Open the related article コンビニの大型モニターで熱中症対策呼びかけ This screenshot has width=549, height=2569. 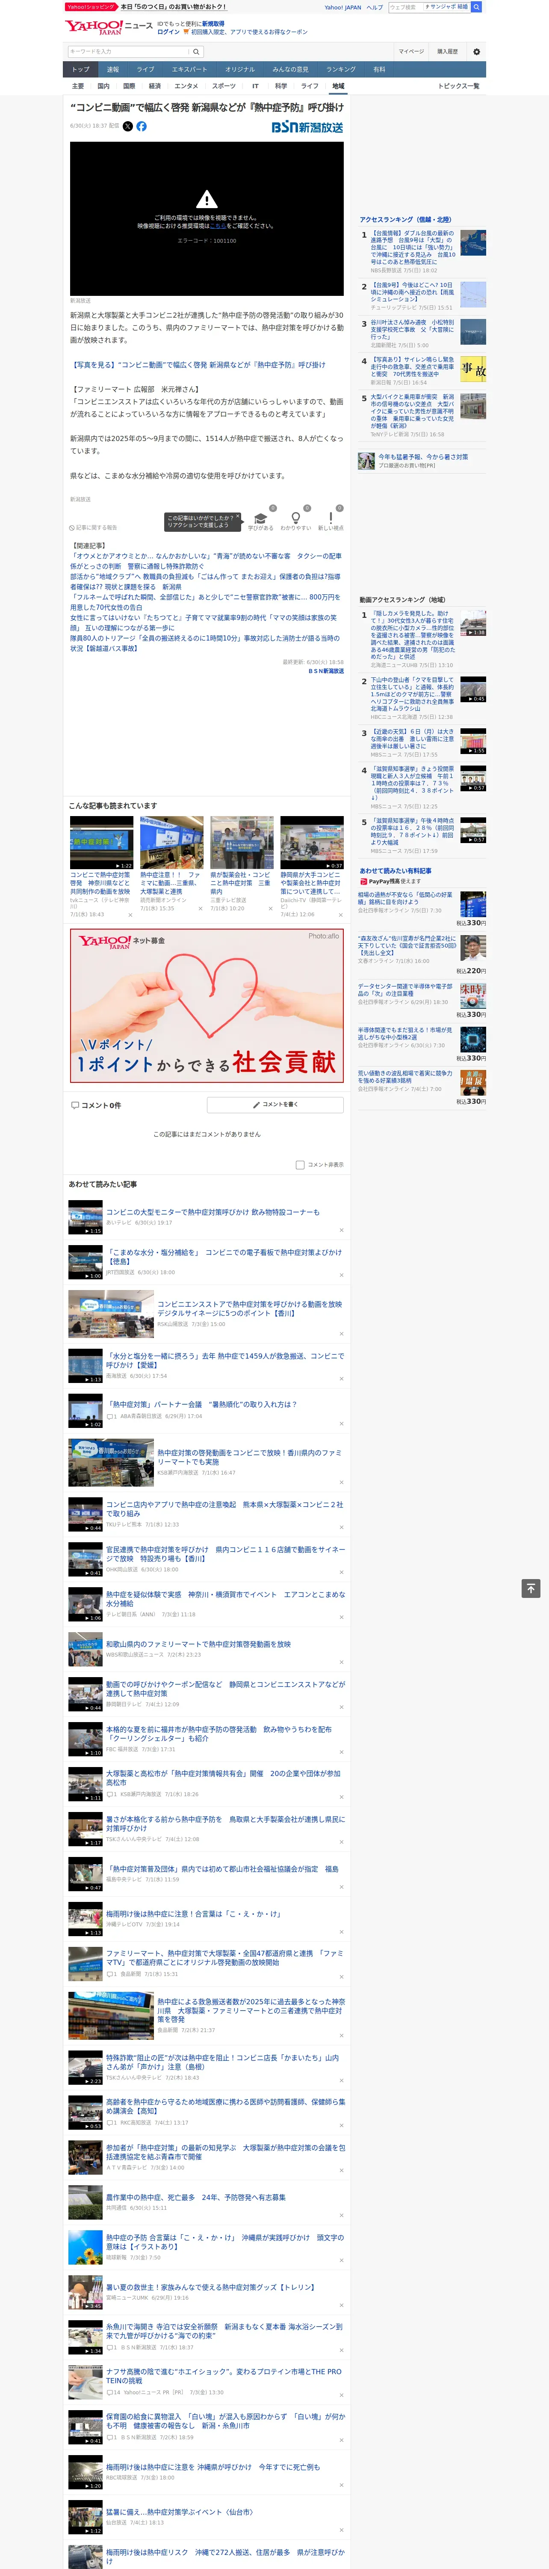click(x=213, y=1213)
